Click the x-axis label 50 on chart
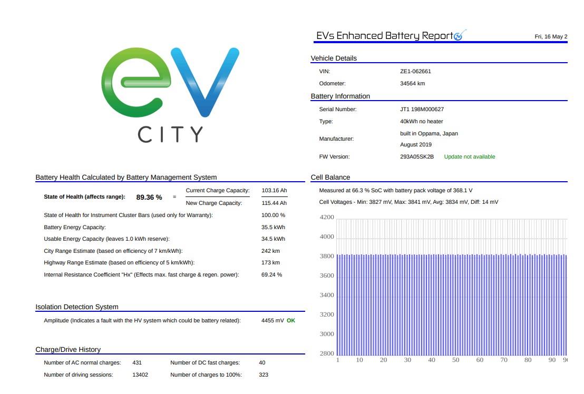The image size is (584, 394). coord(455,360)
